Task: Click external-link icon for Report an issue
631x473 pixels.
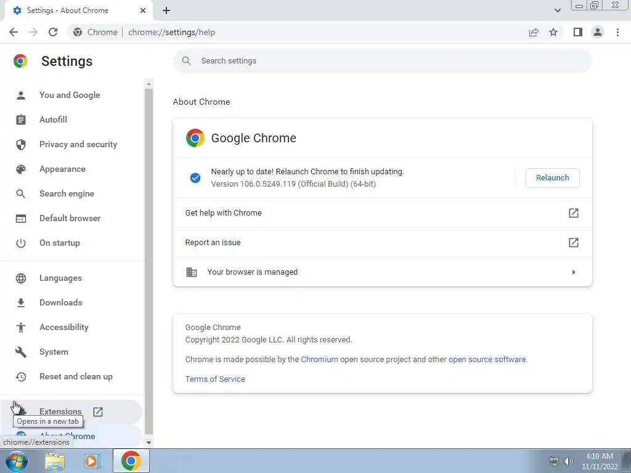Action: [x=574, y=243]
